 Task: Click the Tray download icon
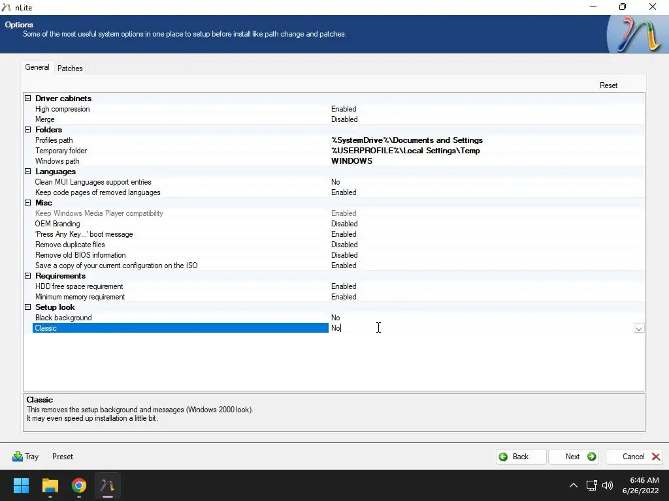coord(18,456)
